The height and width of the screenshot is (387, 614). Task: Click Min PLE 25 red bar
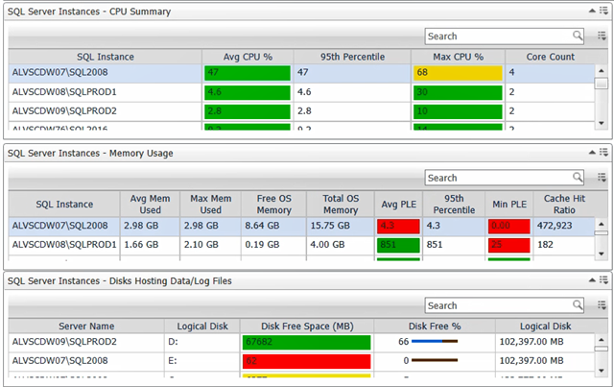(509, 245)
